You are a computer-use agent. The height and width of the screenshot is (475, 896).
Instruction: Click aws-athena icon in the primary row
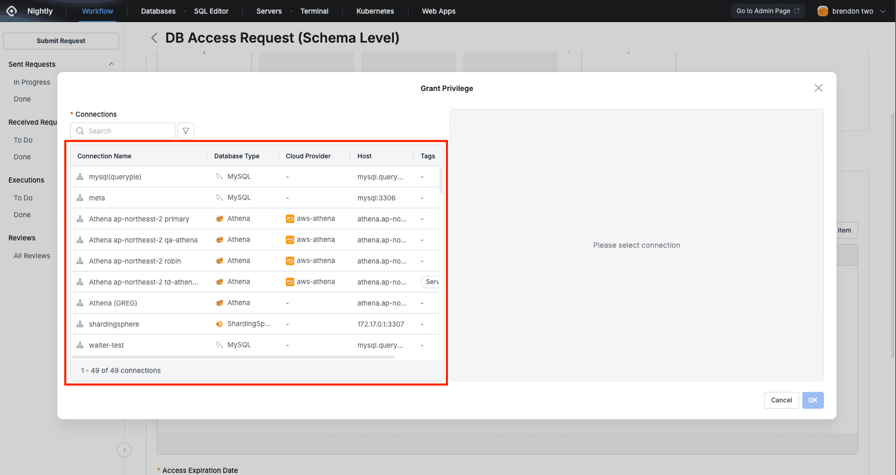pos(290,219)
